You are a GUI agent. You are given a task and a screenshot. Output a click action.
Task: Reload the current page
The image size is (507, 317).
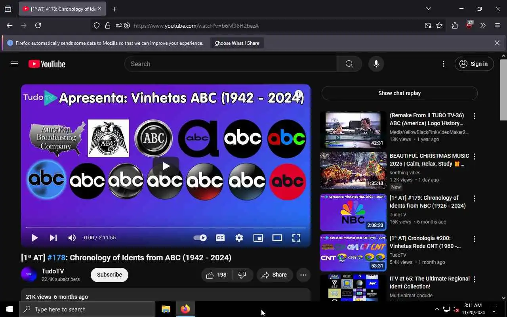point(38,25)
